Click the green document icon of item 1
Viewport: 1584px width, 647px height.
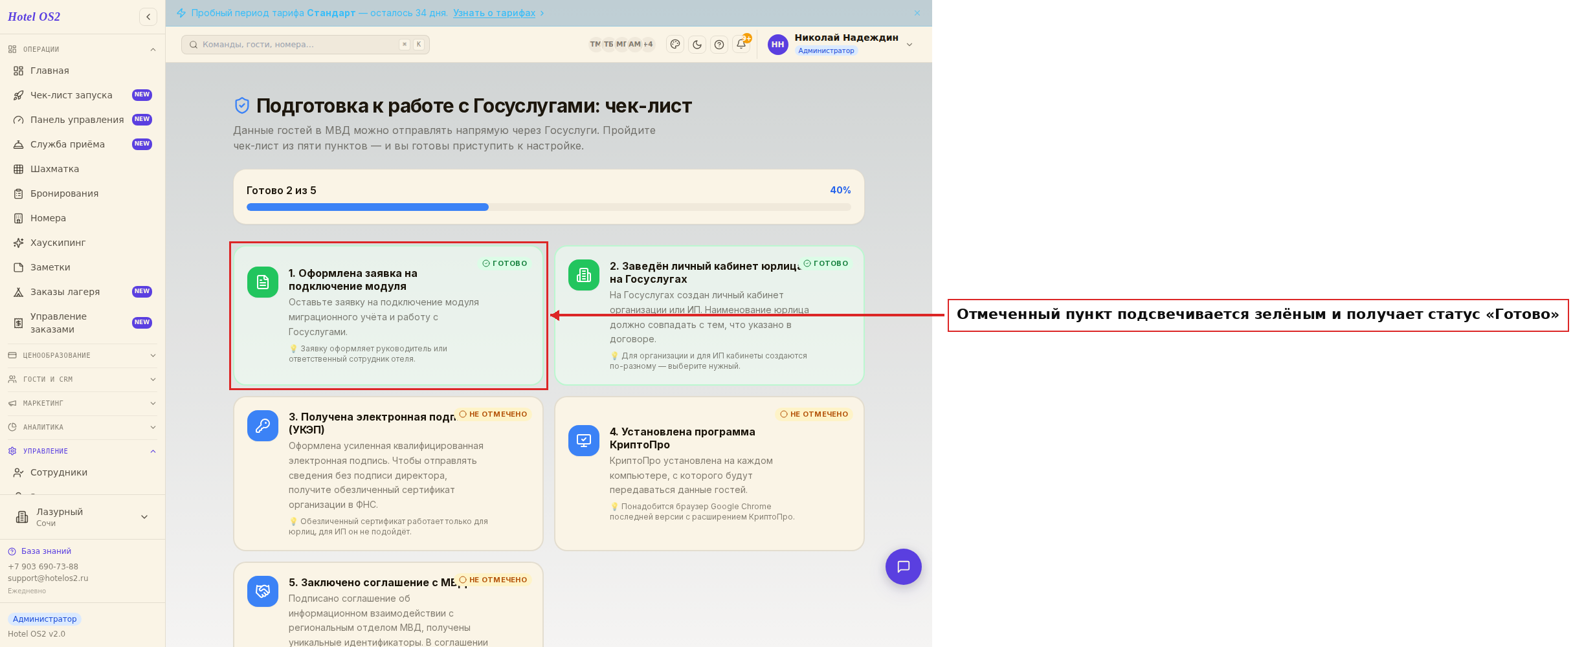coord(263,282)
